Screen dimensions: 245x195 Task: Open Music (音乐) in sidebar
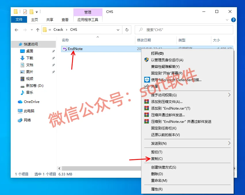point(30,92)
